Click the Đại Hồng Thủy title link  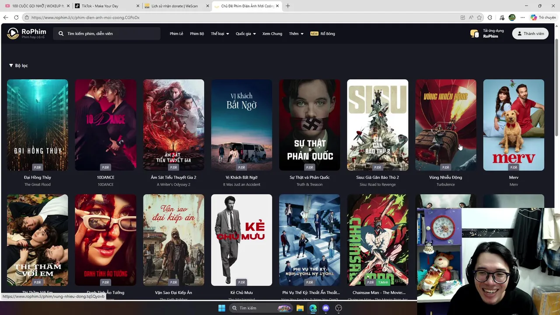[38, 177]
